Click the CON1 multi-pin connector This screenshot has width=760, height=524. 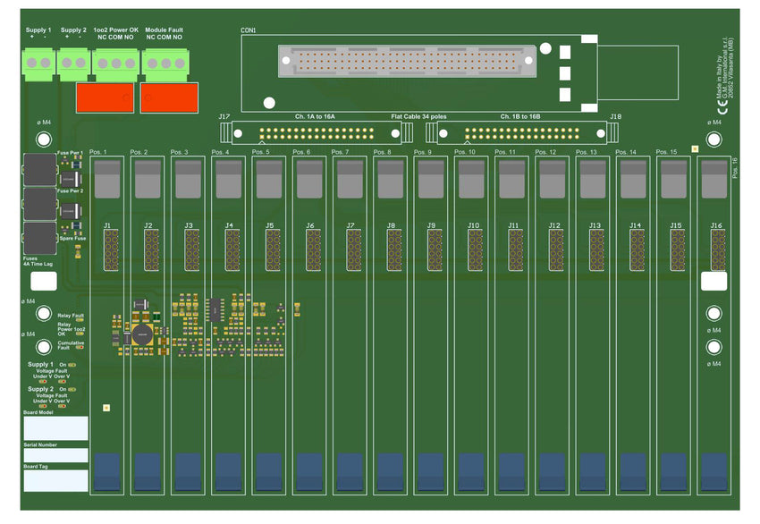pos(408,62)
